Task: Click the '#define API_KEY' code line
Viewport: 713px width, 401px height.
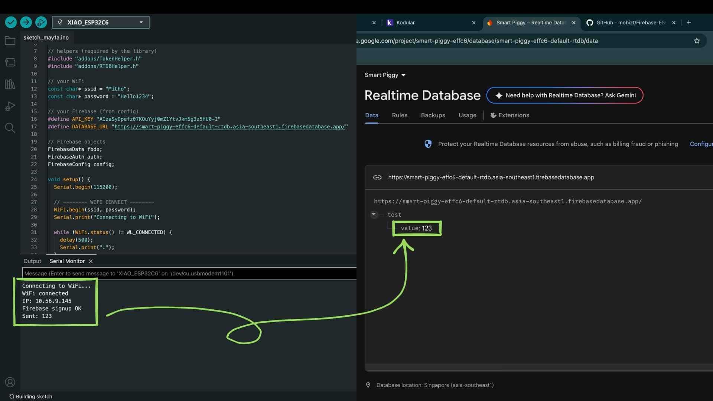Action: point(134,119)
